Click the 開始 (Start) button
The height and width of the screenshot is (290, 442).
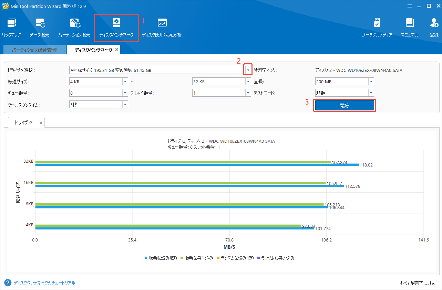344,105
